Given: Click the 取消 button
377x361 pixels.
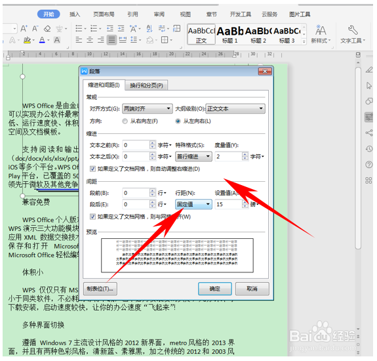Looking at the screenshot, I should coord(252,289).
